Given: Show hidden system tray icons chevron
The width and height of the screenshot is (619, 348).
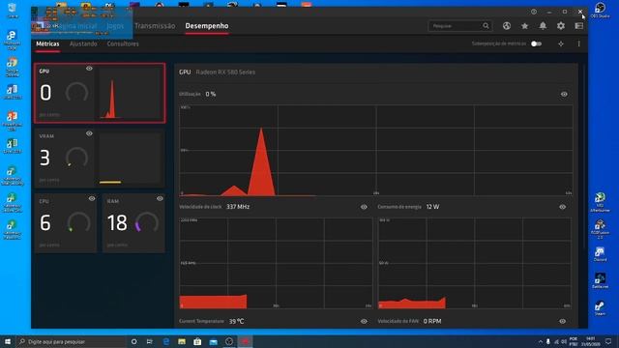Looking at the screenshot, I should (540, 341).
